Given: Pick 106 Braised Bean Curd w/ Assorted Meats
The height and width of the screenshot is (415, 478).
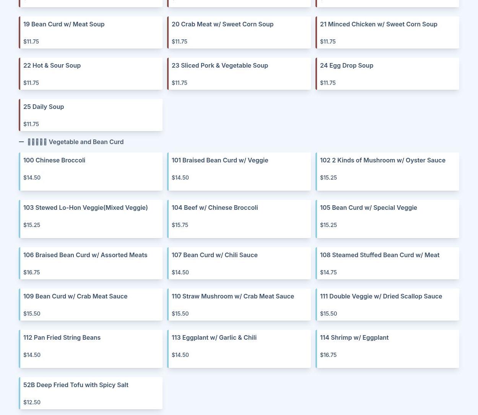Looking at the screenshot, I should (x=91, y=263).
